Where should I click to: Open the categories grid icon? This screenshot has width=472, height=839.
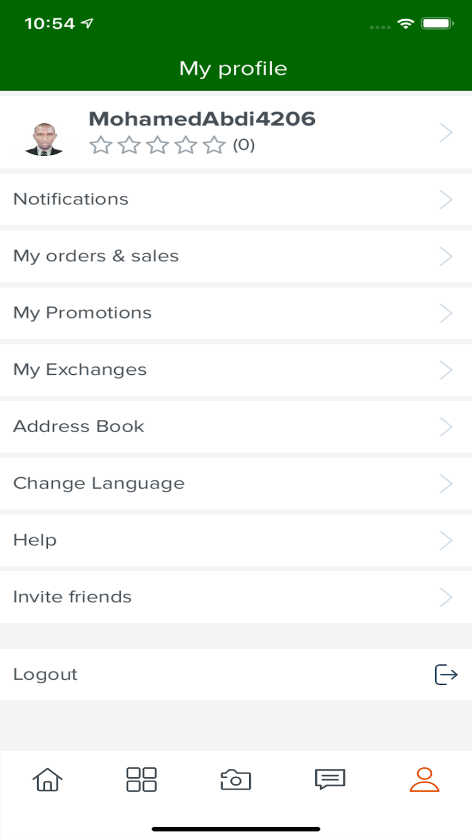[x=142, y=779]
